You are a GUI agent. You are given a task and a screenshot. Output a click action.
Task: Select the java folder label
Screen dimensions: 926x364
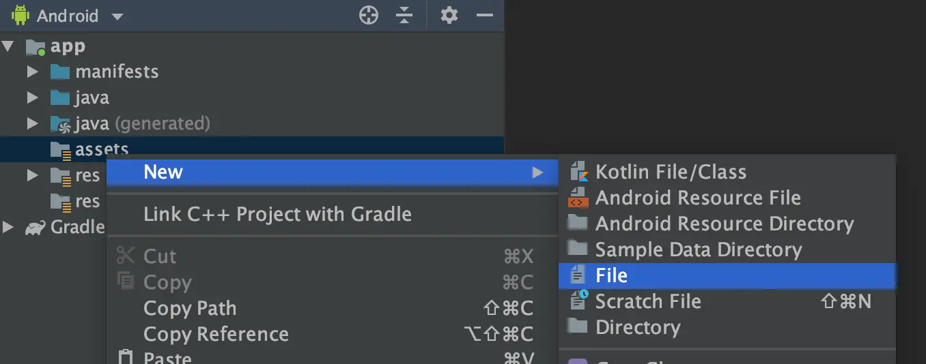[x=92, y=97]
